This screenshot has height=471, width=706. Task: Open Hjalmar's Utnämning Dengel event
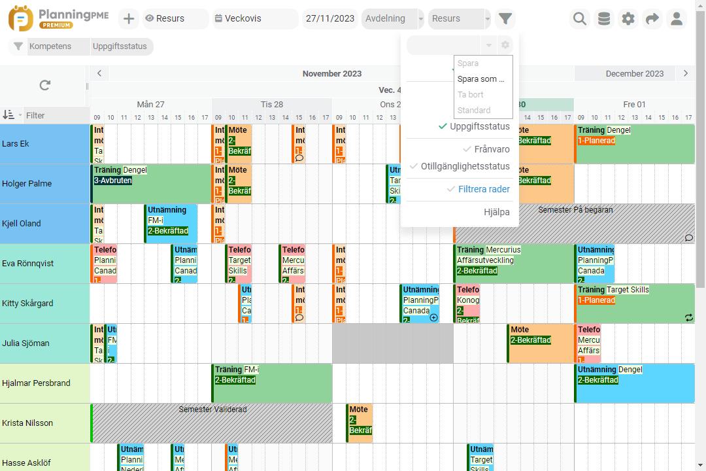634,383
